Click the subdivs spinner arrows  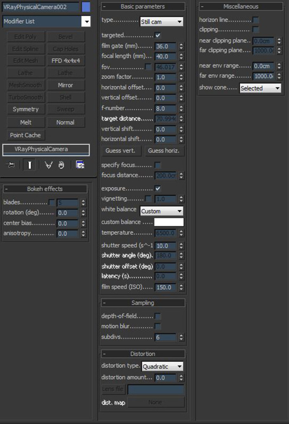tap(181, 337)
